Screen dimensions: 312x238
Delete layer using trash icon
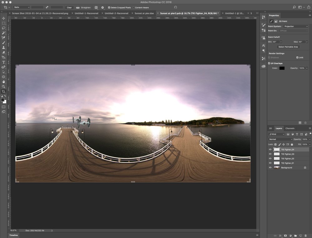(306, 236)
